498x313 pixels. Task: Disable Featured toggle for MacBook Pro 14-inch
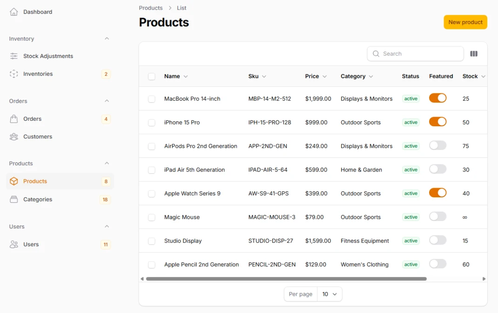point(437,98)
